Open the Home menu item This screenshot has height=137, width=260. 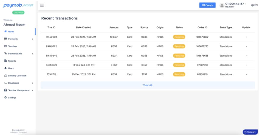click(x=11, y=32)
